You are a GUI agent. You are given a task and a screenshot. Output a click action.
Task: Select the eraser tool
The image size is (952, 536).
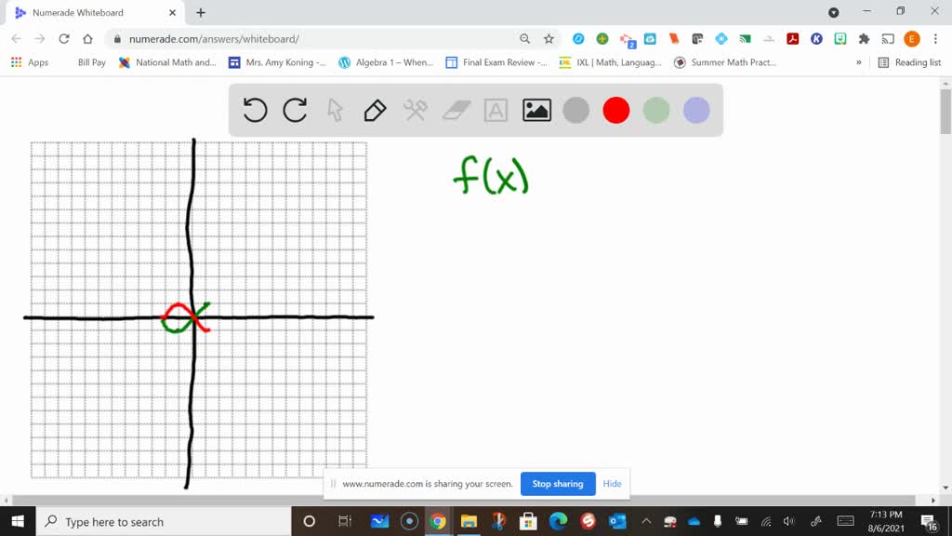(454, 110)
